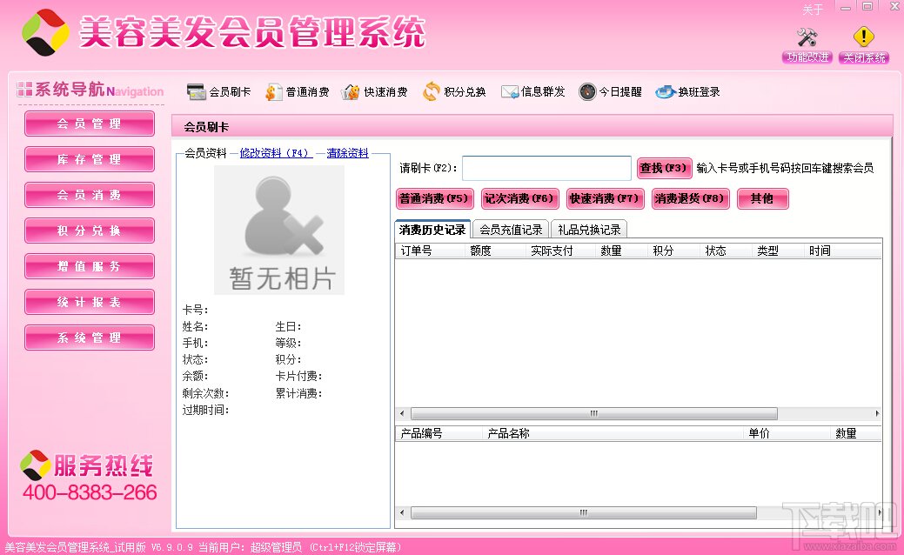This screenshot has width=904, height=555.
Task: Focus the 请刷卡 card number input field
Action: pos(546,168)
